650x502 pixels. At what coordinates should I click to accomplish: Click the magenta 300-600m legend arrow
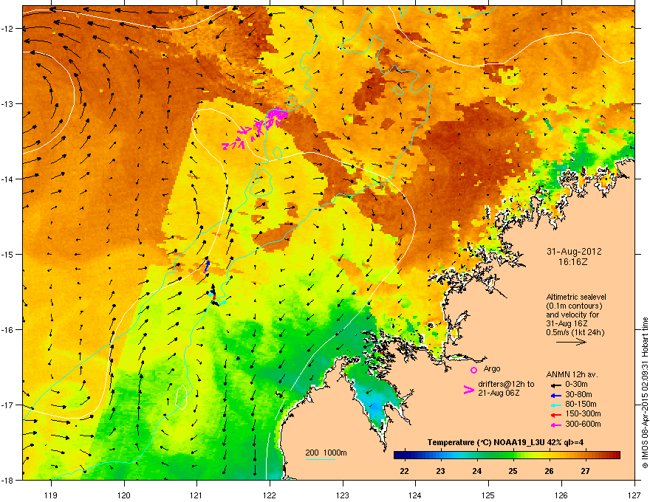[558, 425]
